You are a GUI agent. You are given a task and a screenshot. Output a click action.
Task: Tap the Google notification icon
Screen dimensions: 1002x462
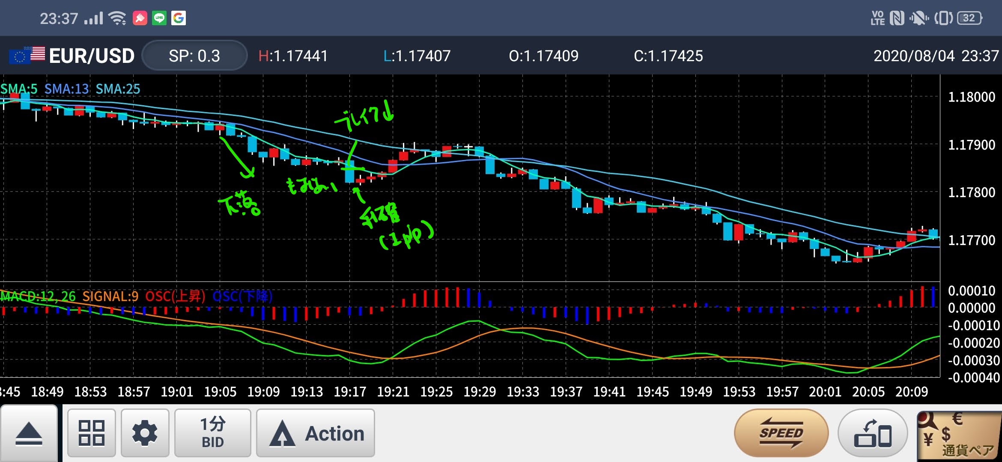click(x=179, y=18)
